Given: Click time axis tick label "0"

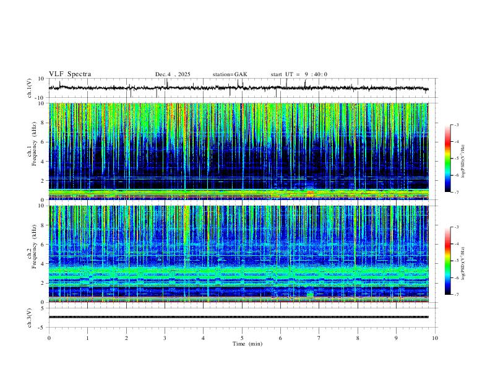Looking at the screenshot, I should point(49,338).
